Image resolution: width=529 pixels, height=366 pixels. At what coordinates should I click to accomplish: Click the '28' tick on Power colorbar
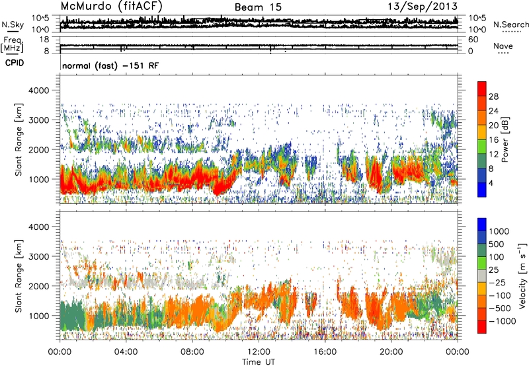coord(493,96)
